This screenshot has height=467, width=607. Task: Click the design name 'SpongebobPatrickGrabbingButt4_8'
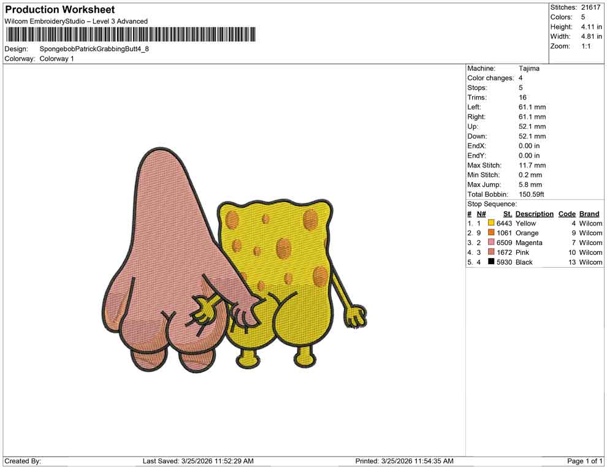click(94, 49)
